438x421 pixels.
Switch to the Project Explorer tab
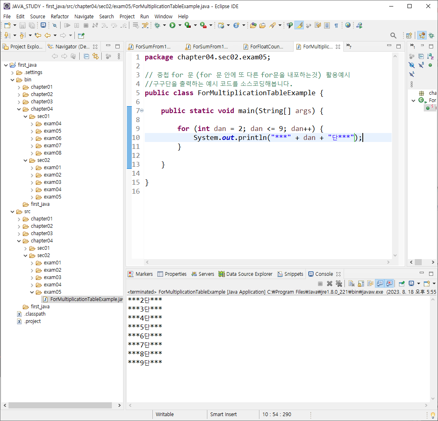(23, 47)
